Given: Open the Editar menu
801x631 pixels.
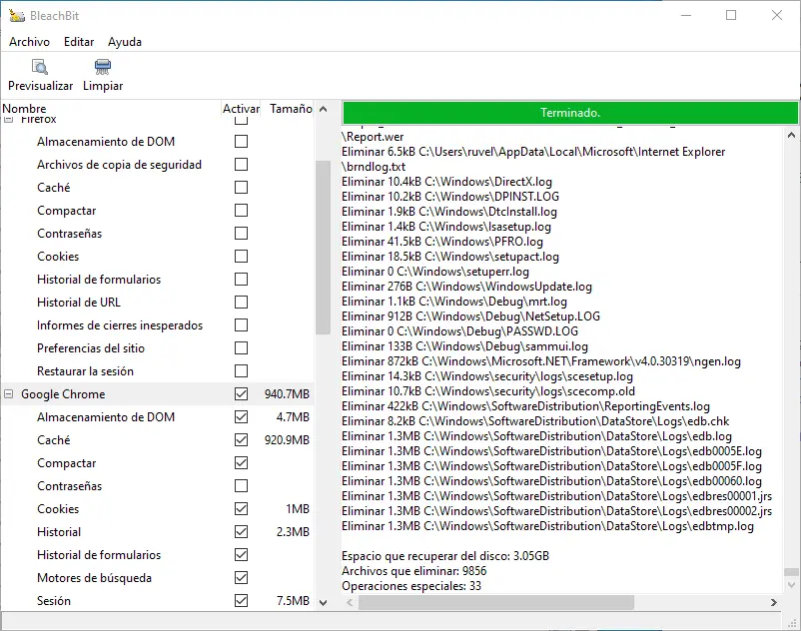Looking at the screenshot, I should [x=79, y=42].
